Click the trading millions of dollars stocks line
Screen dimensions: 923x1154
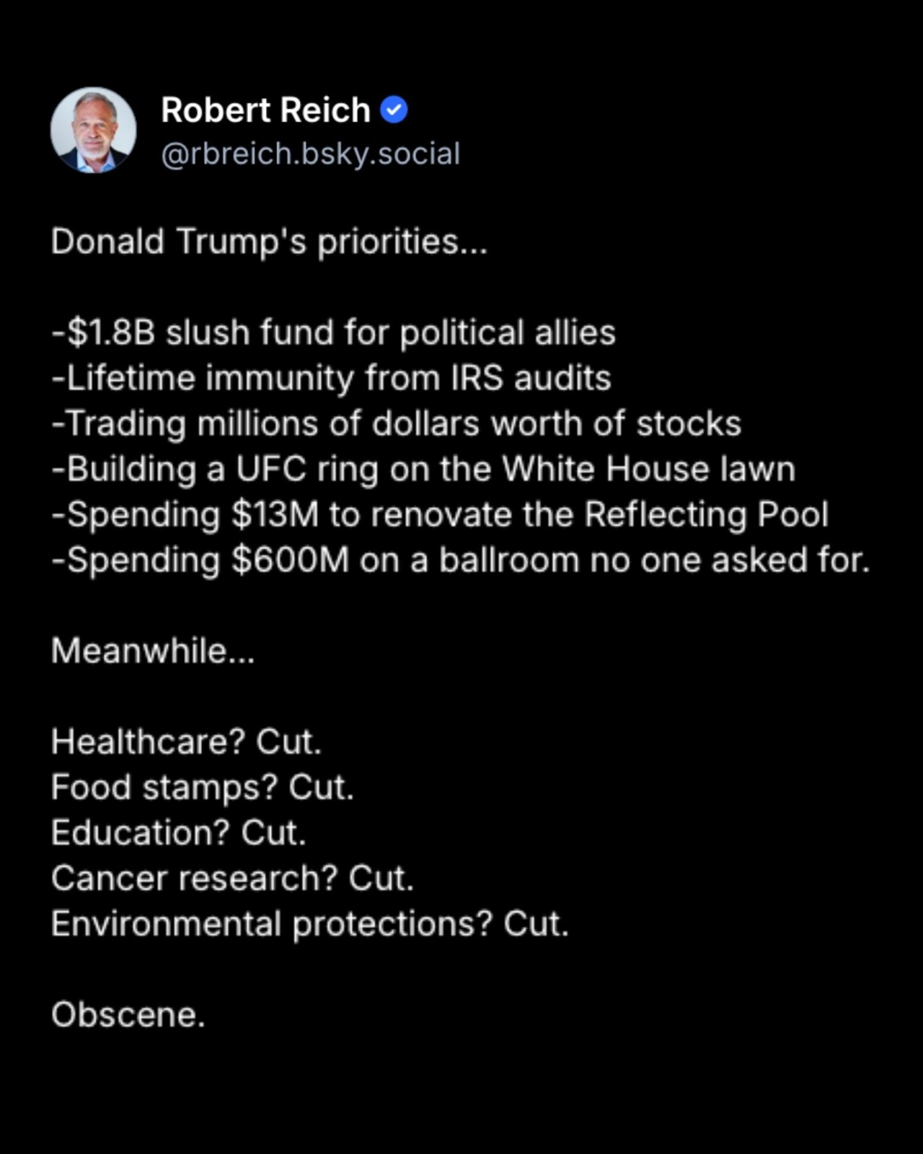tap(397, 424)
